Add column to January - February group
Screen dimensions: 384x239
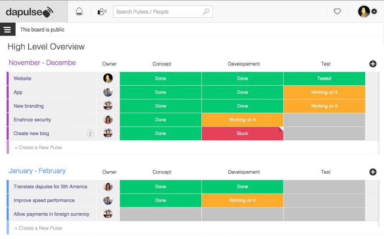tap(373, 172)
